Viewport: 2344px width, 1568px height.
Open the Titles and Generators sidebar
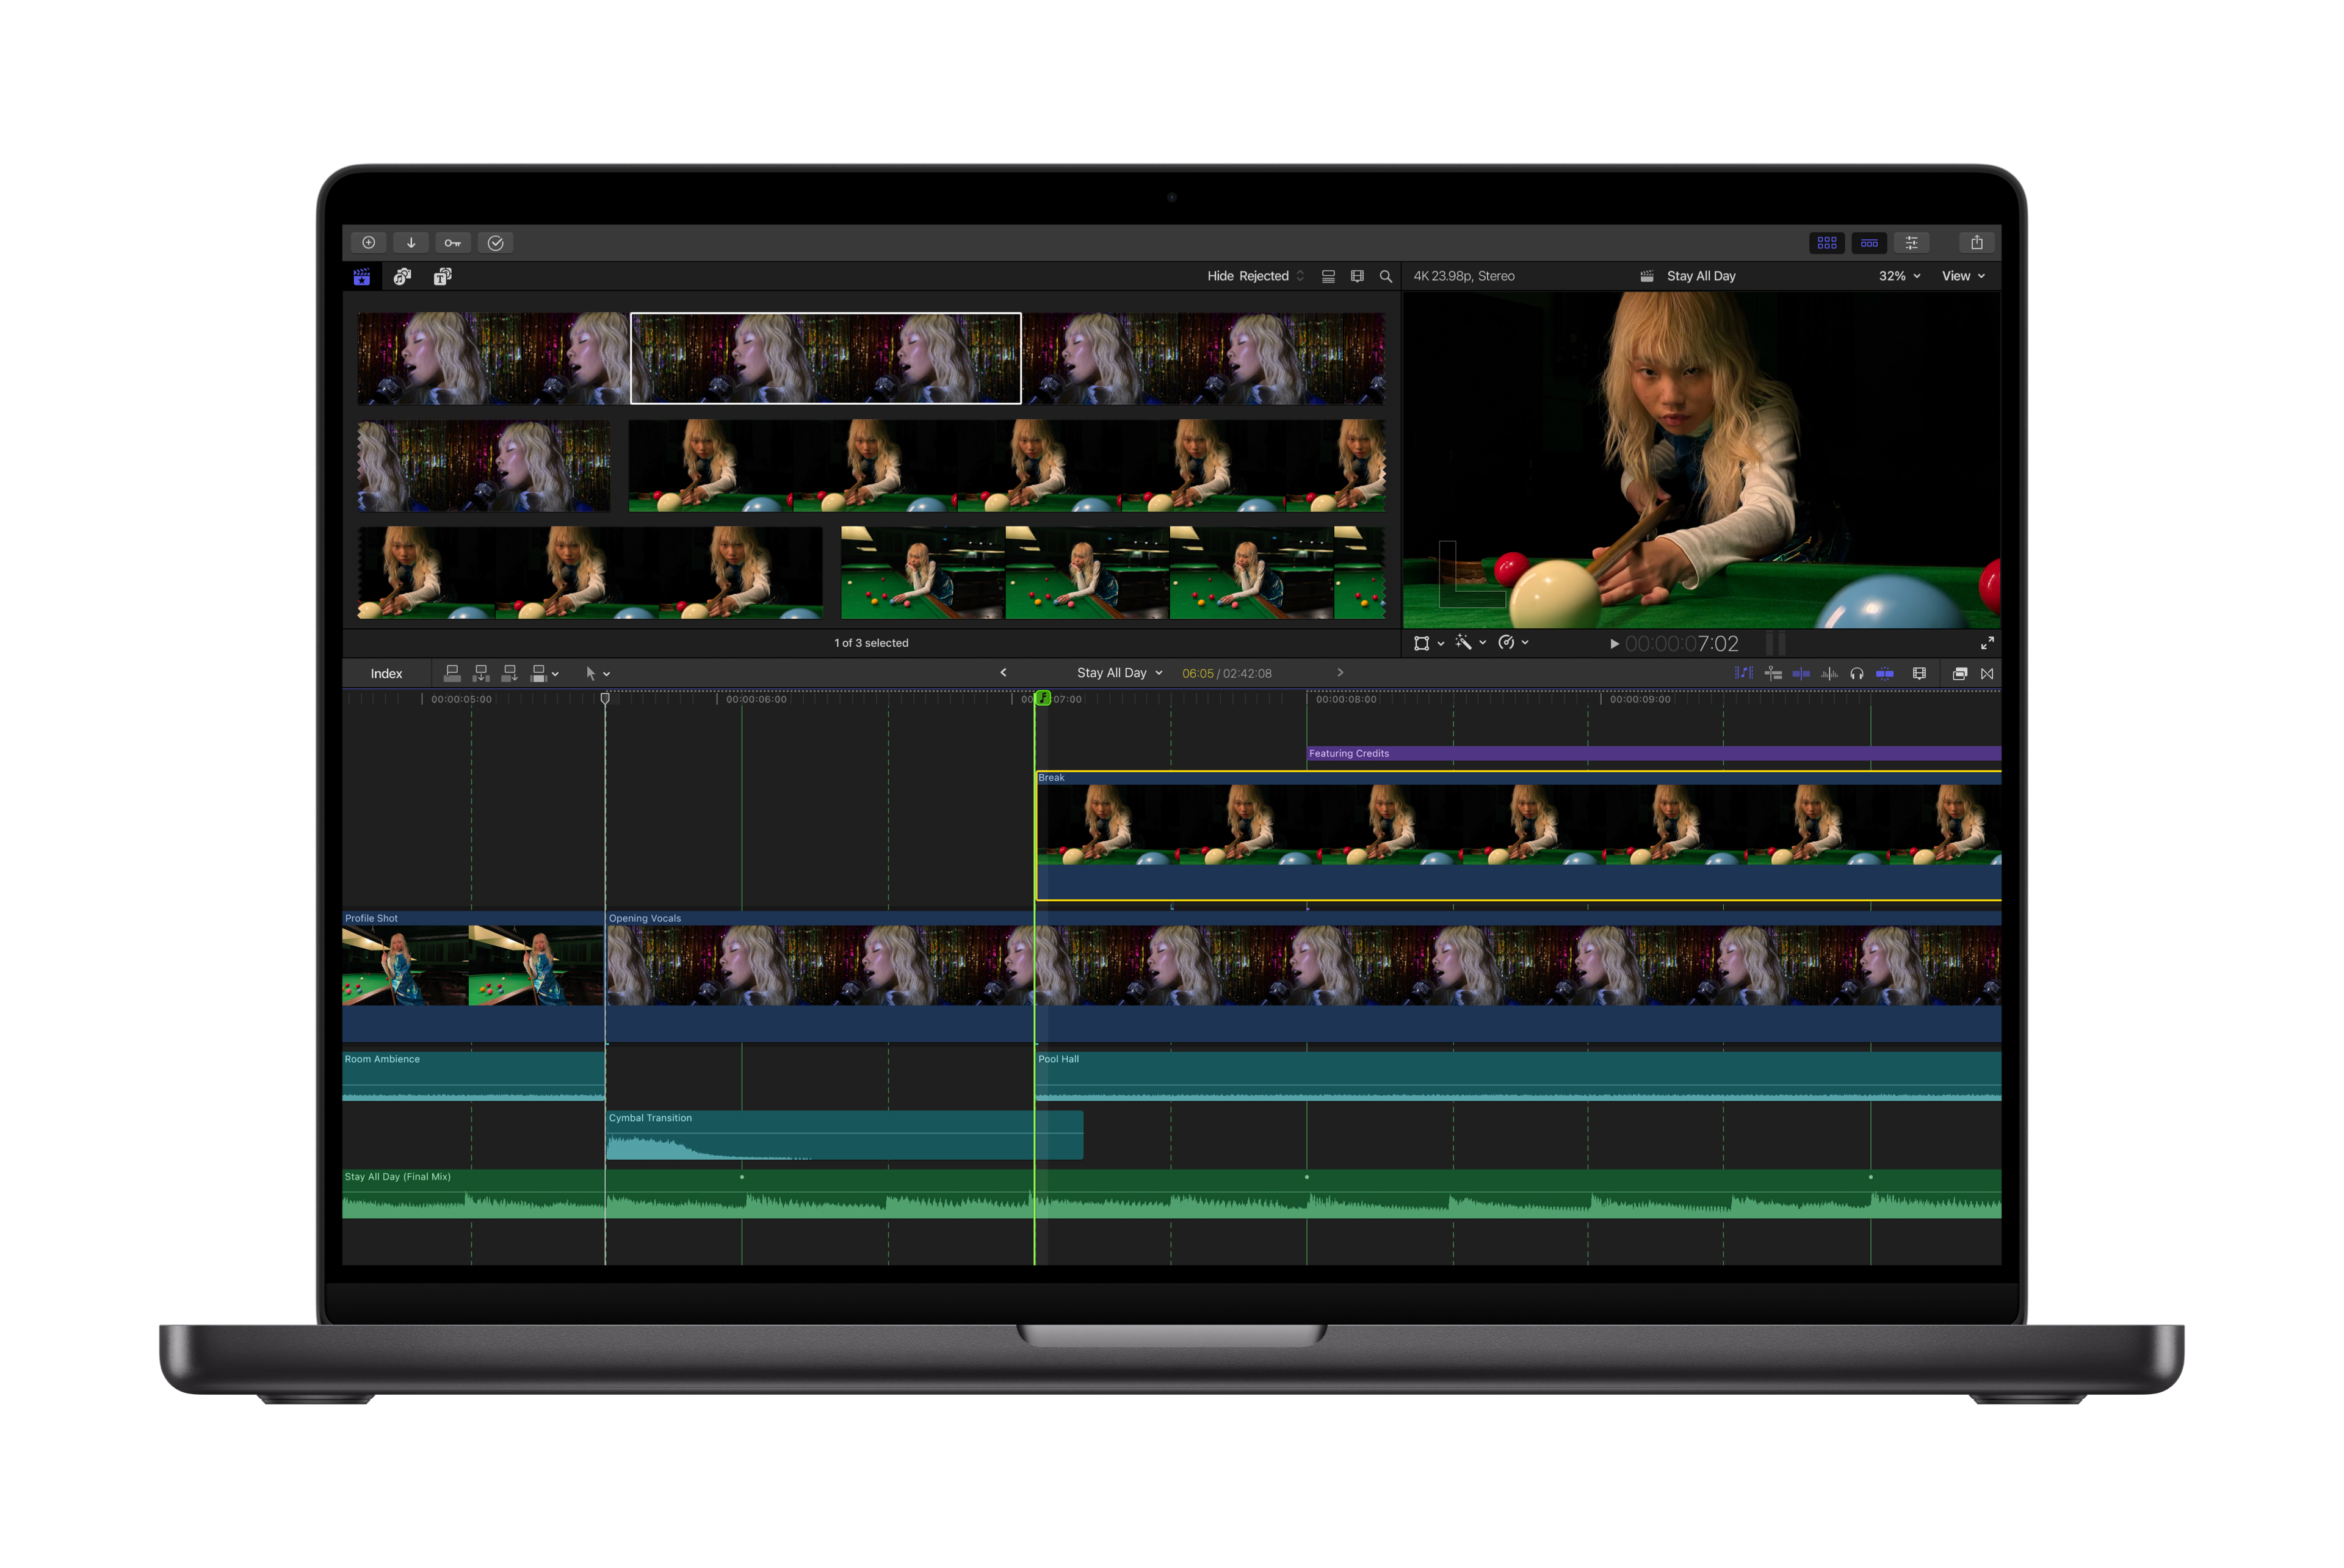442,276
